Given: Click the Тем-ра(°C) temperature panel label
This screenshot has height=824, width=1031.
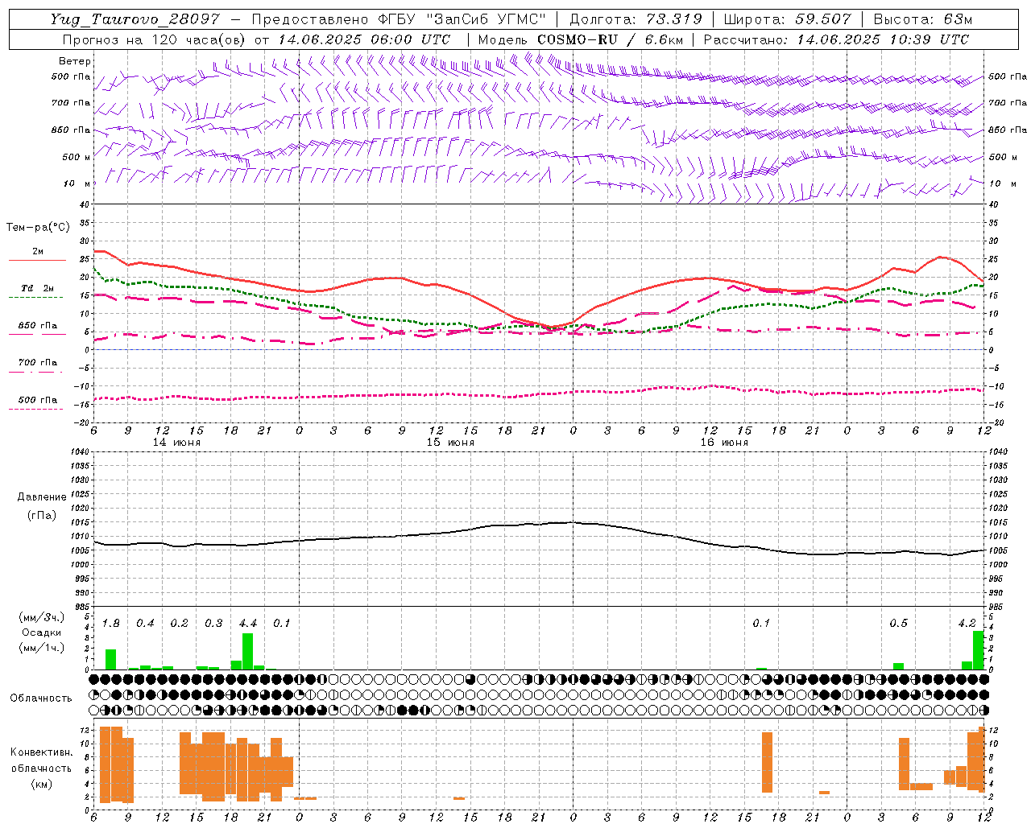Looking at the screenshot, I should point(38,228).
